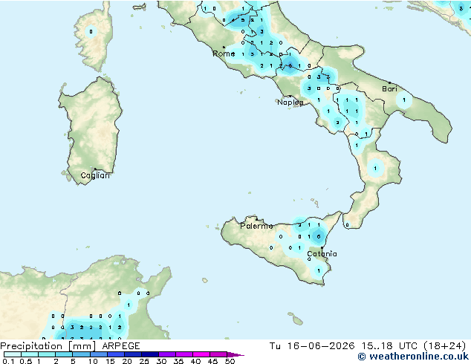Click the '(18+24)' forecast offset text

click(x=444, y=346)
